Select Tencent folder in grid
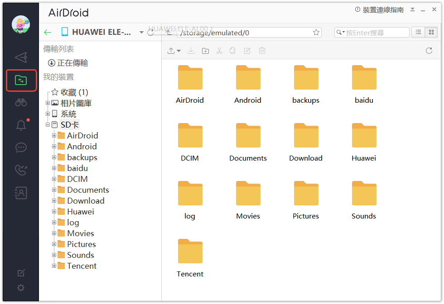The image size is (444, 304). (x=190, y=258)
